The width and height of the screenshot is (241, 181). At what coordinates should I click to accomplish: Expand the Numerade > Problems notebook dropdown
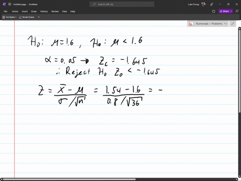pos(208,24)
